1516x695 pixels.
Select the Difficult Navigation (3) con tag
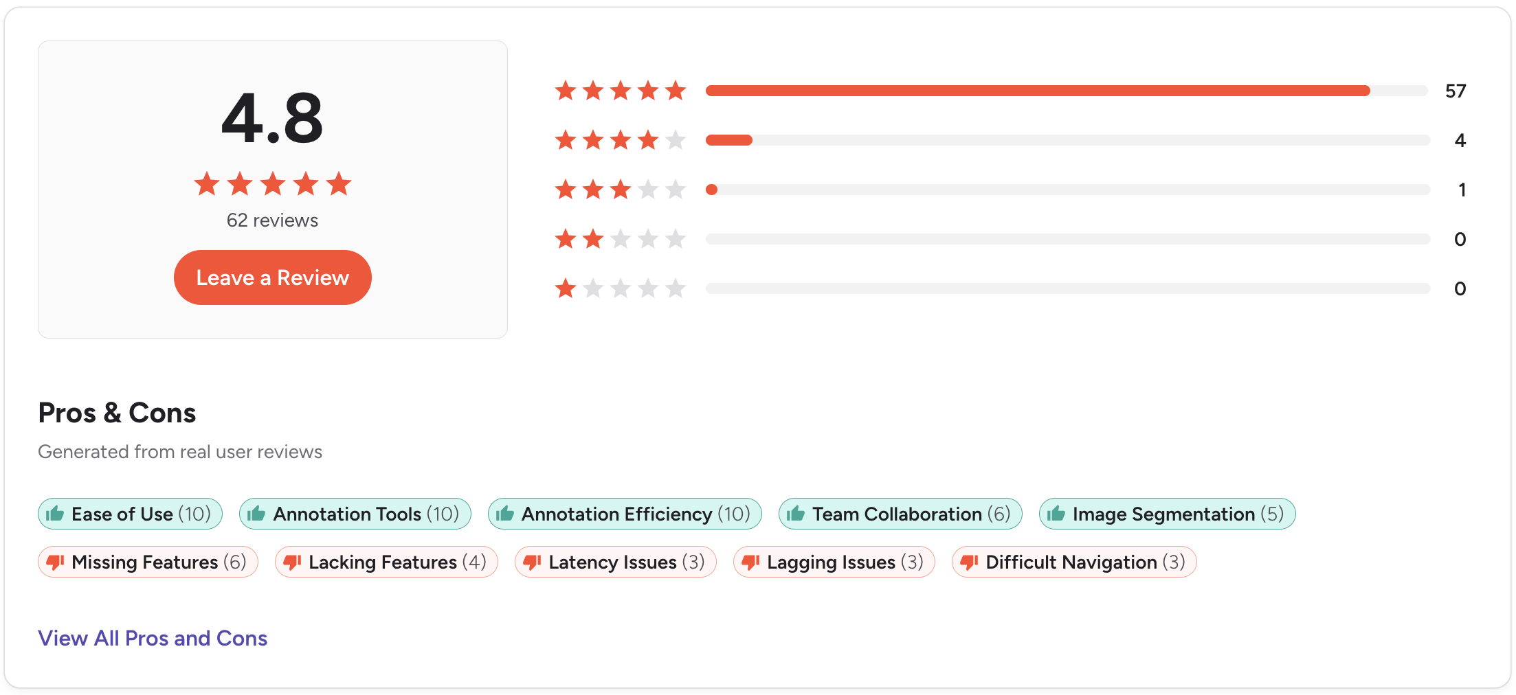click(x=1073, y=562)
